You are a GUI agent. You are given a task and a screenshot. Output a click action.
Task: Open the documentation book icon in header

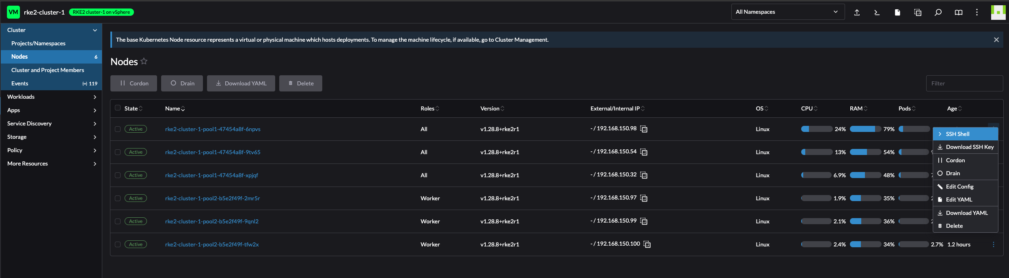click(x=958, y=12)
